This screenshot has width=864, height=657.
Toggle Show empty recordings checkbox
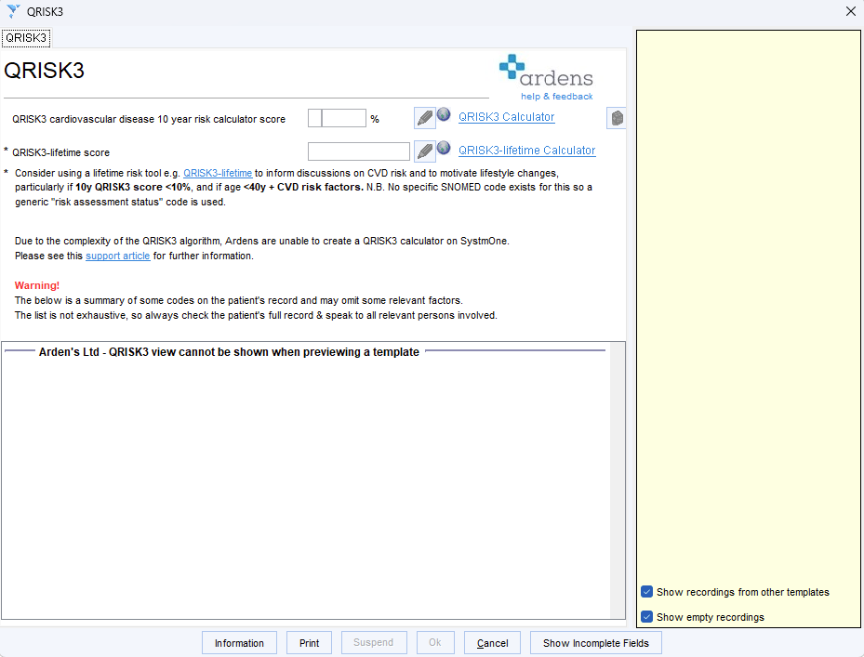pyautogui.click(x=647, y=617)
